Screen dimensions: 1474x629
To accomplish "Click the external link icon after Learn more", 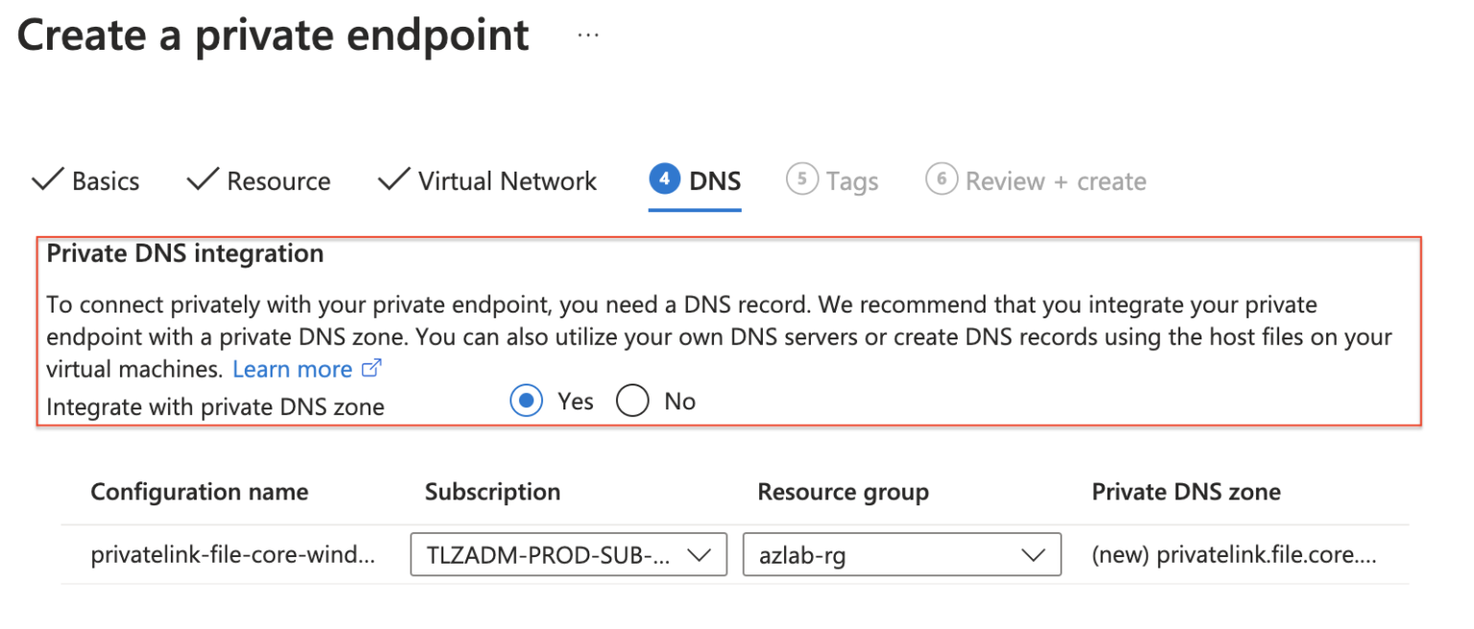I will click(372, 368).
